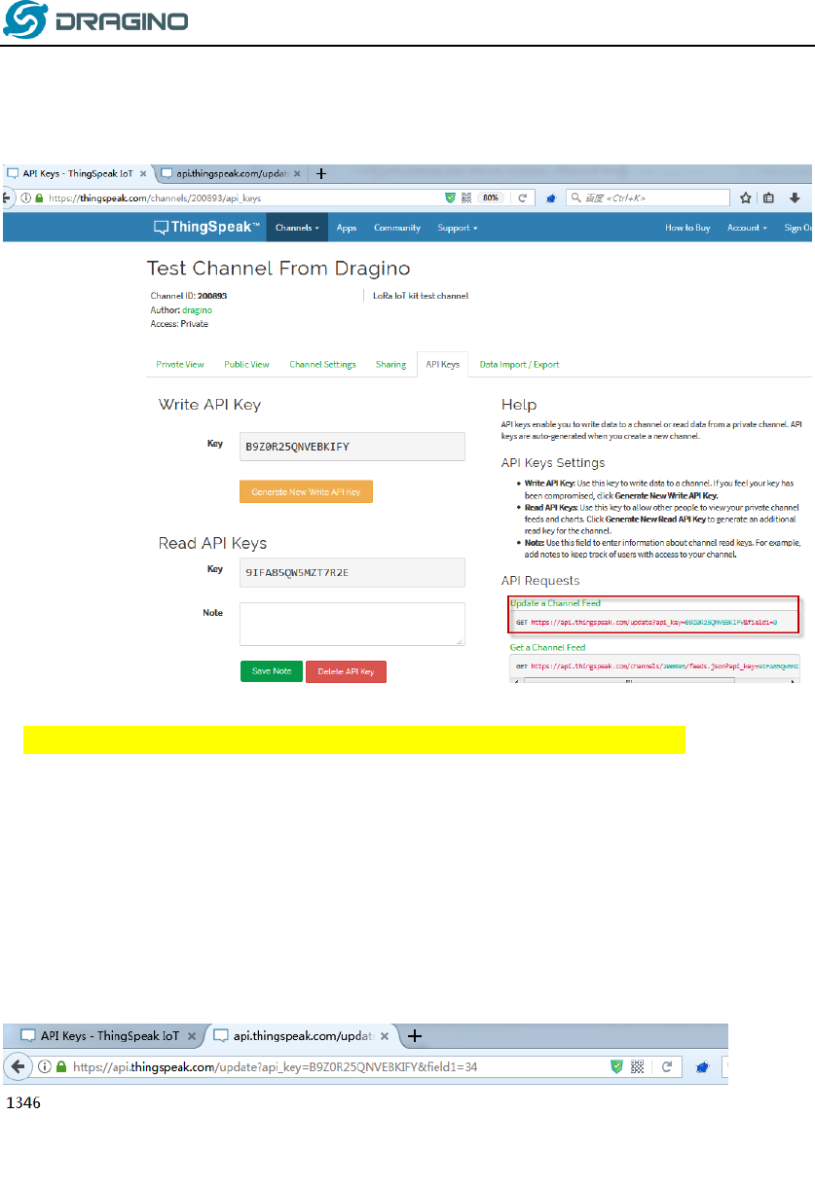Click the green padlock next to the api_keys URL
Viewport: 815px width, 1188px height.
coord(38,198)
